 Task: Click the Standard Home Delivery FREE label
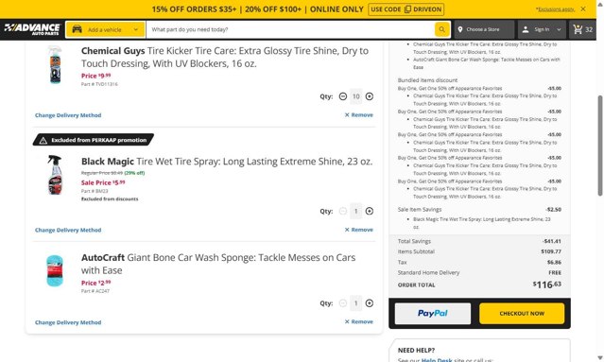pos(555,272)
